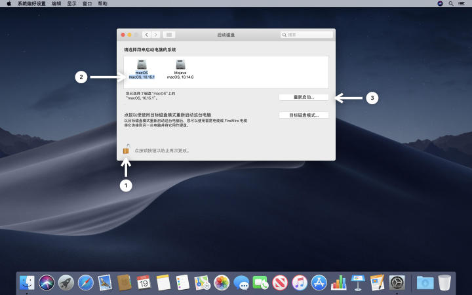
Task: Open Notification Center in menu bar
Action: pyautogui.click(x=461, y=4)
